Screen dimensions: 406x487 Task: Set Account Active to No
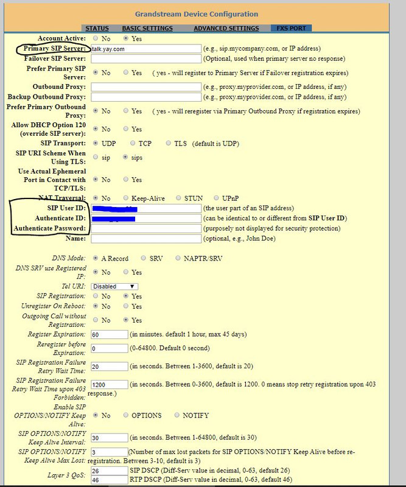click(x=96, y=38)
